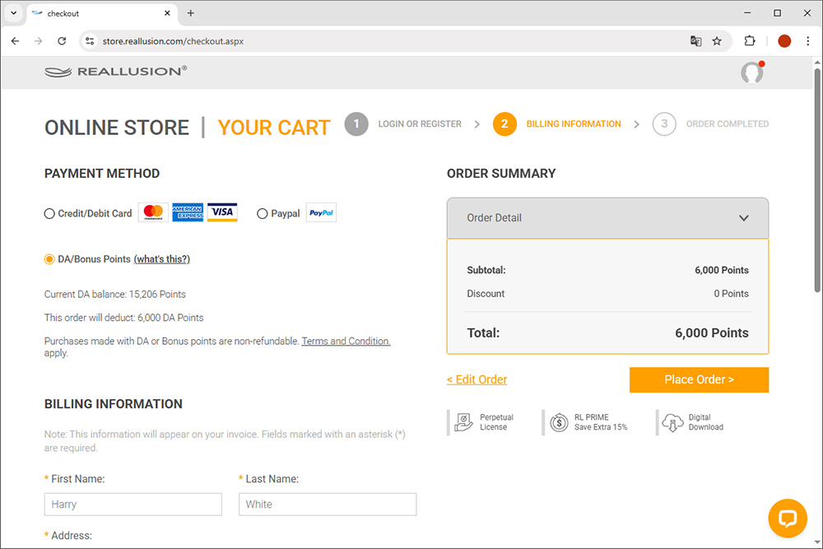Select Credit/Debit Card payment option

point(49,214)
